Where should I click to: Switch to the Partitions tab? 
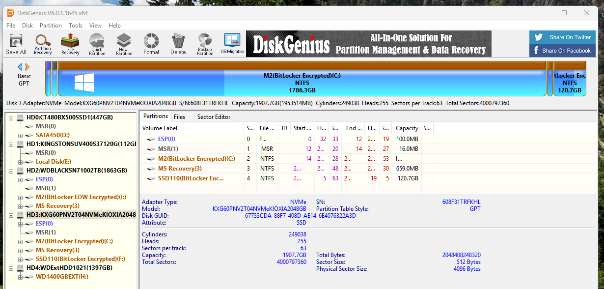pyautogui.click(x=156, y=116)
